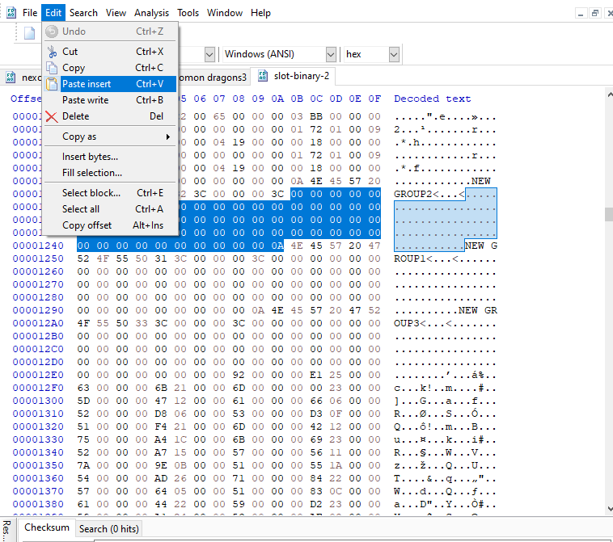Image resolution: width=613 pixels, height=542 pixels.
Task: Expand the Copy as submenu
Action: coord(110,137)
